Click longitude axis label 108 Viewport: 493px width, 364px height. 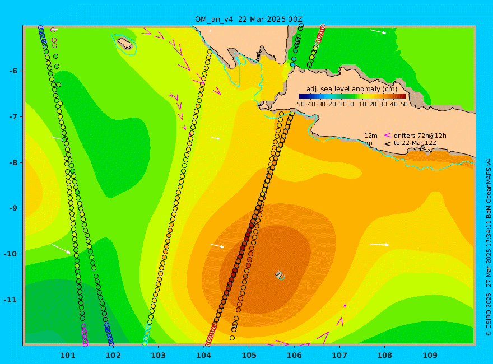coord(384,355)
